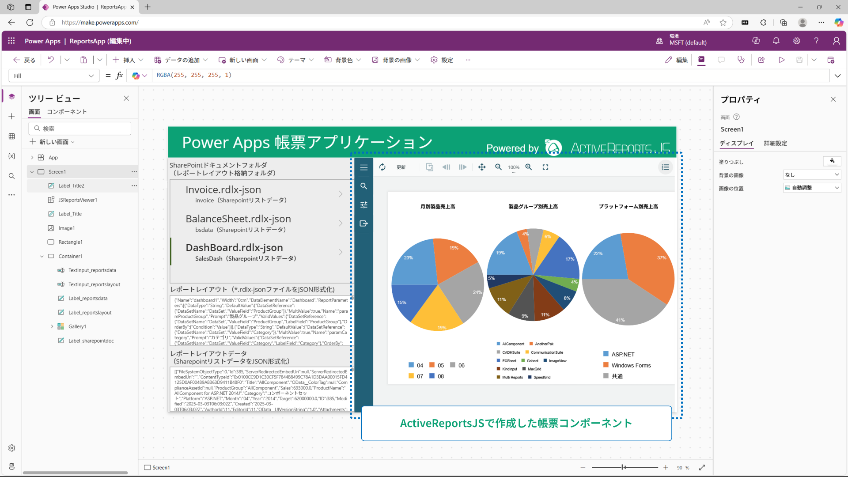Switch to the コンポーネント tab
The width and height of the screenshot is (848, 477).
[67, 112]
